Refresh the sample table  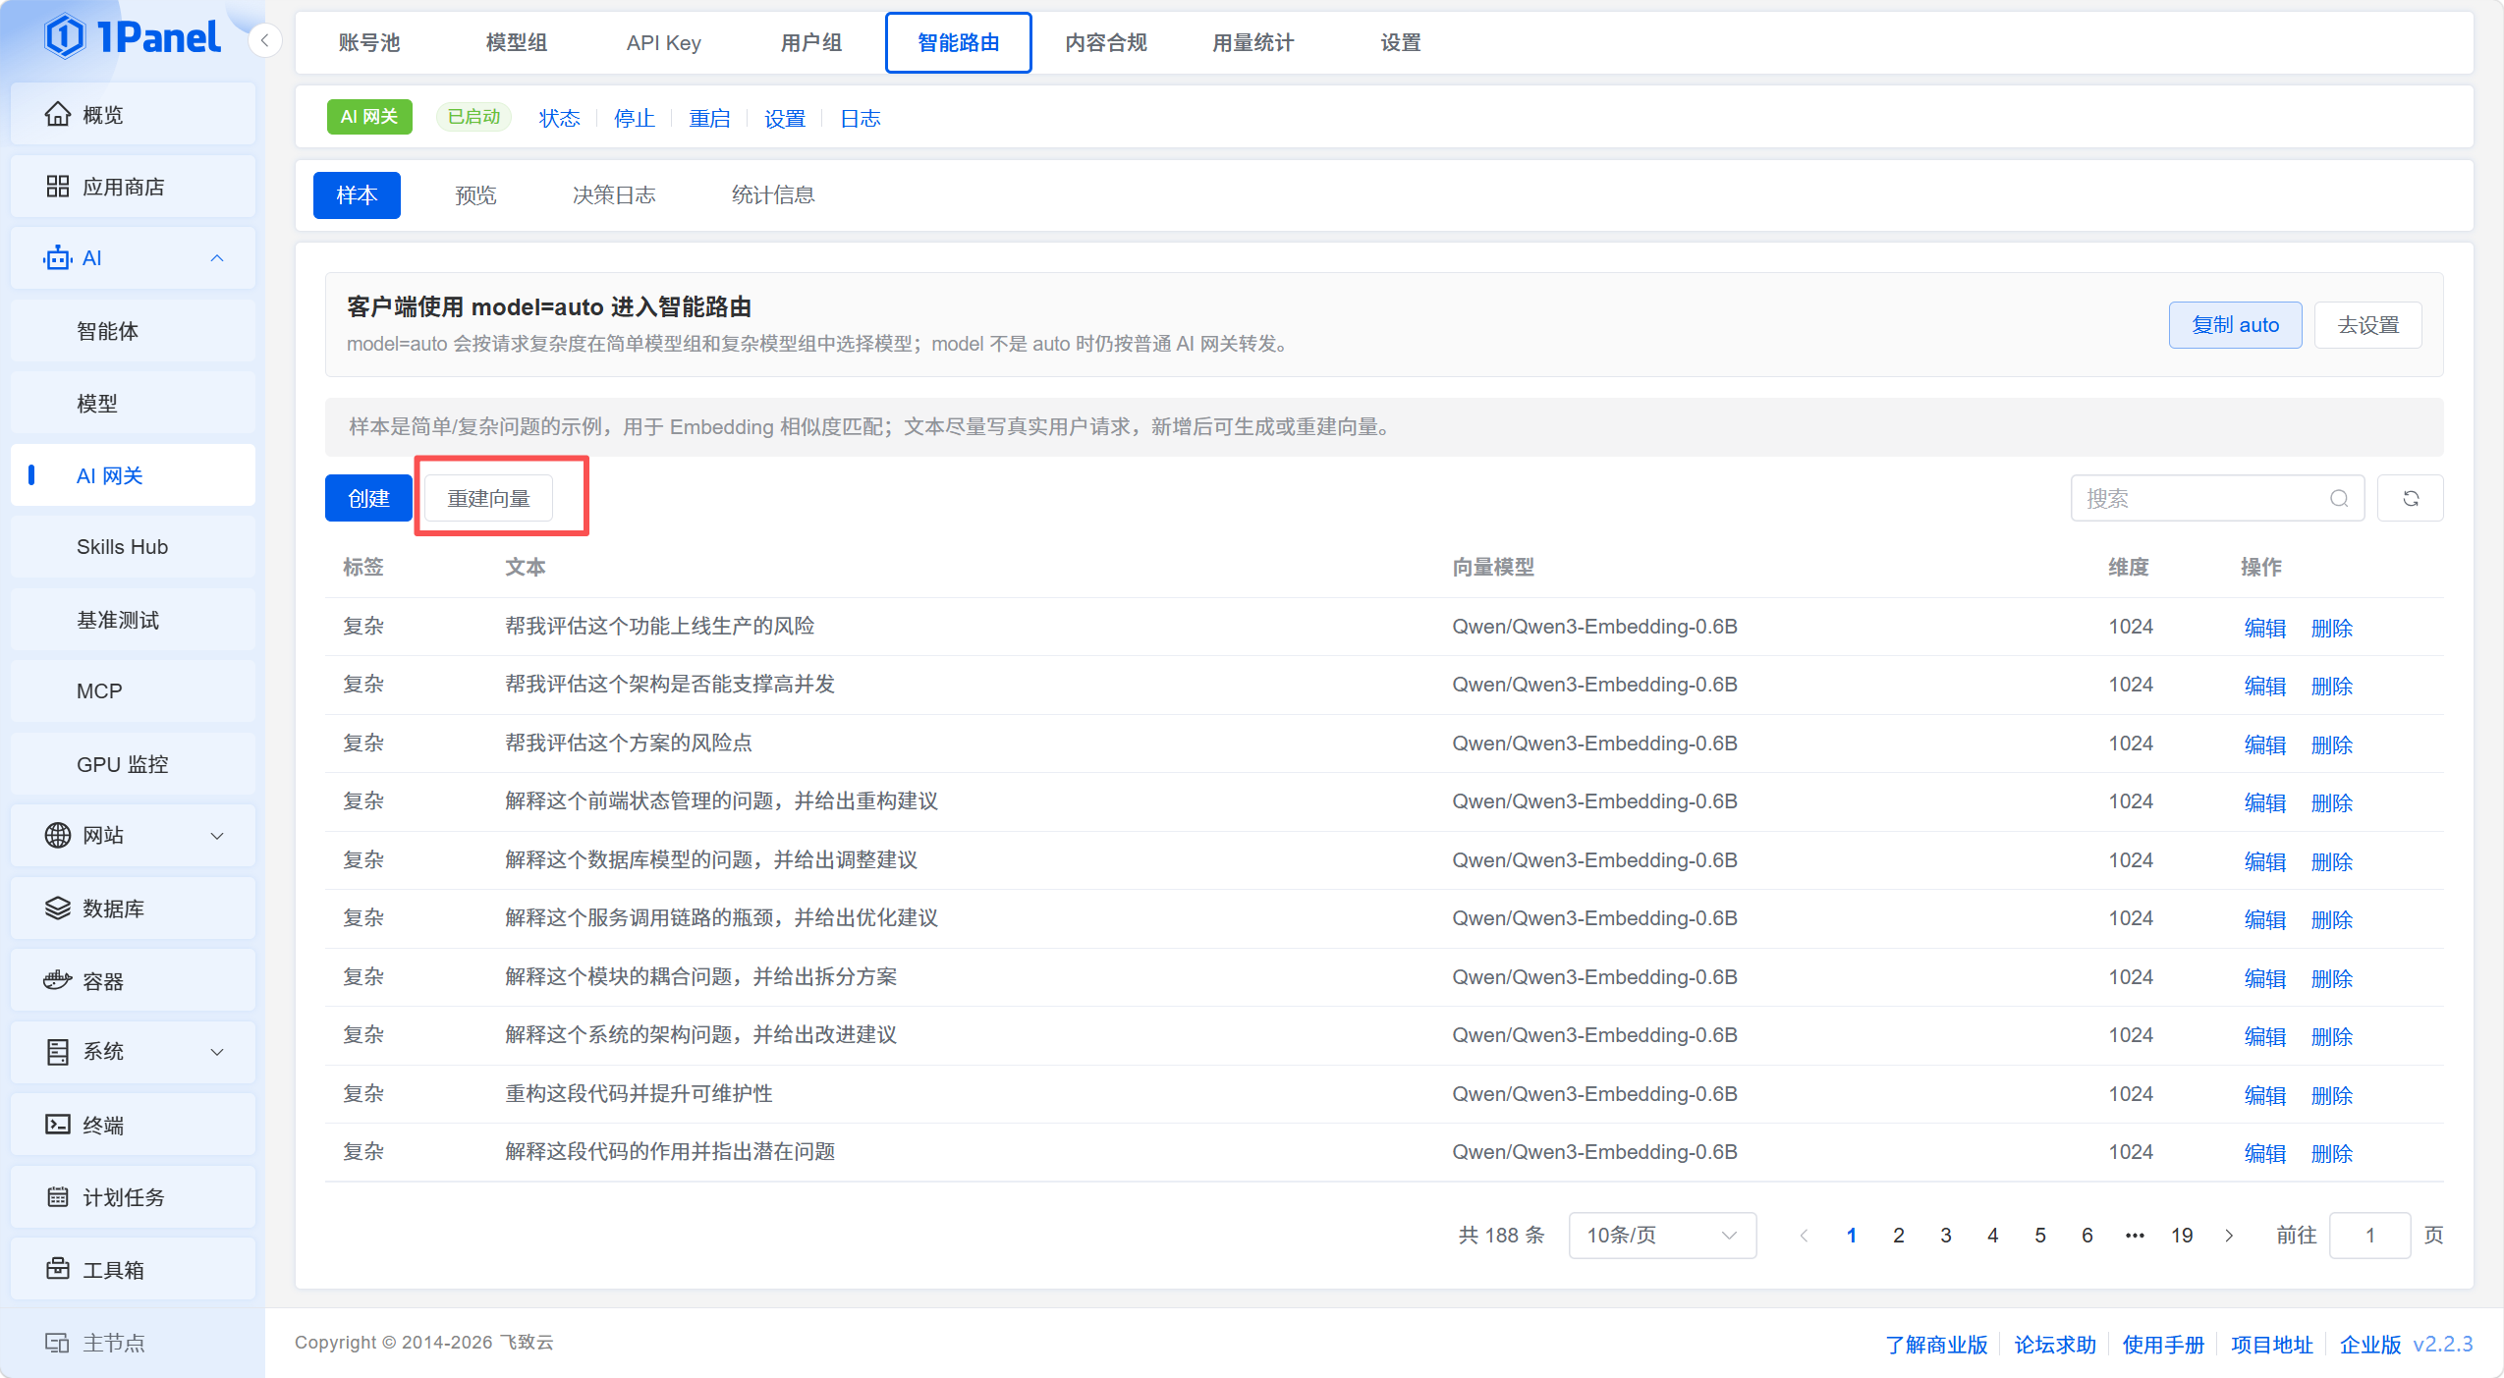[2411, 499]
